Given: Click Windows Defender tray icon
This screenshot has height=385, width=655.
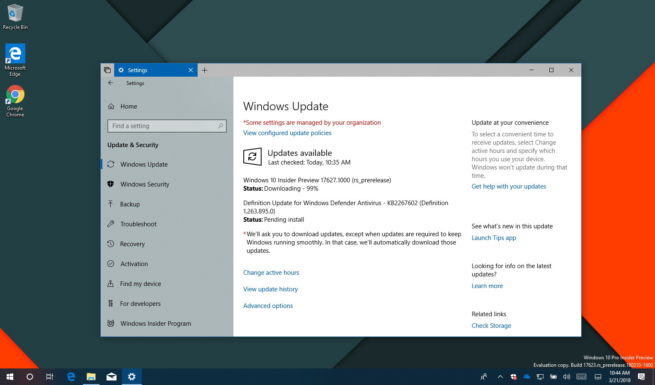Looking at the screenshot, I should pos(514,377).
